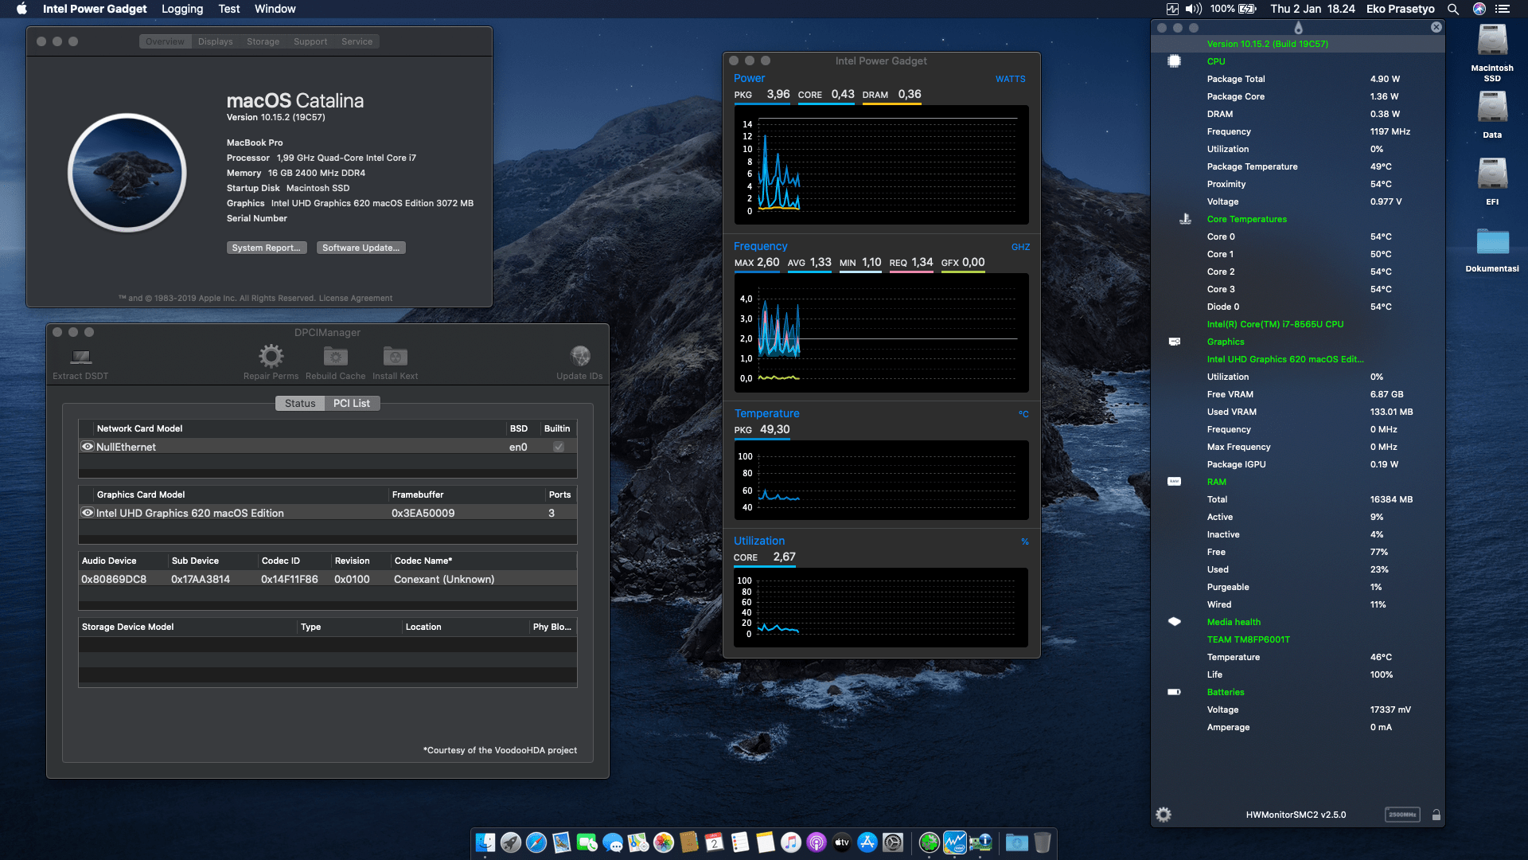Screen dimensions: 1528x860
Task: Click the System Report... button
Action: 267,248
